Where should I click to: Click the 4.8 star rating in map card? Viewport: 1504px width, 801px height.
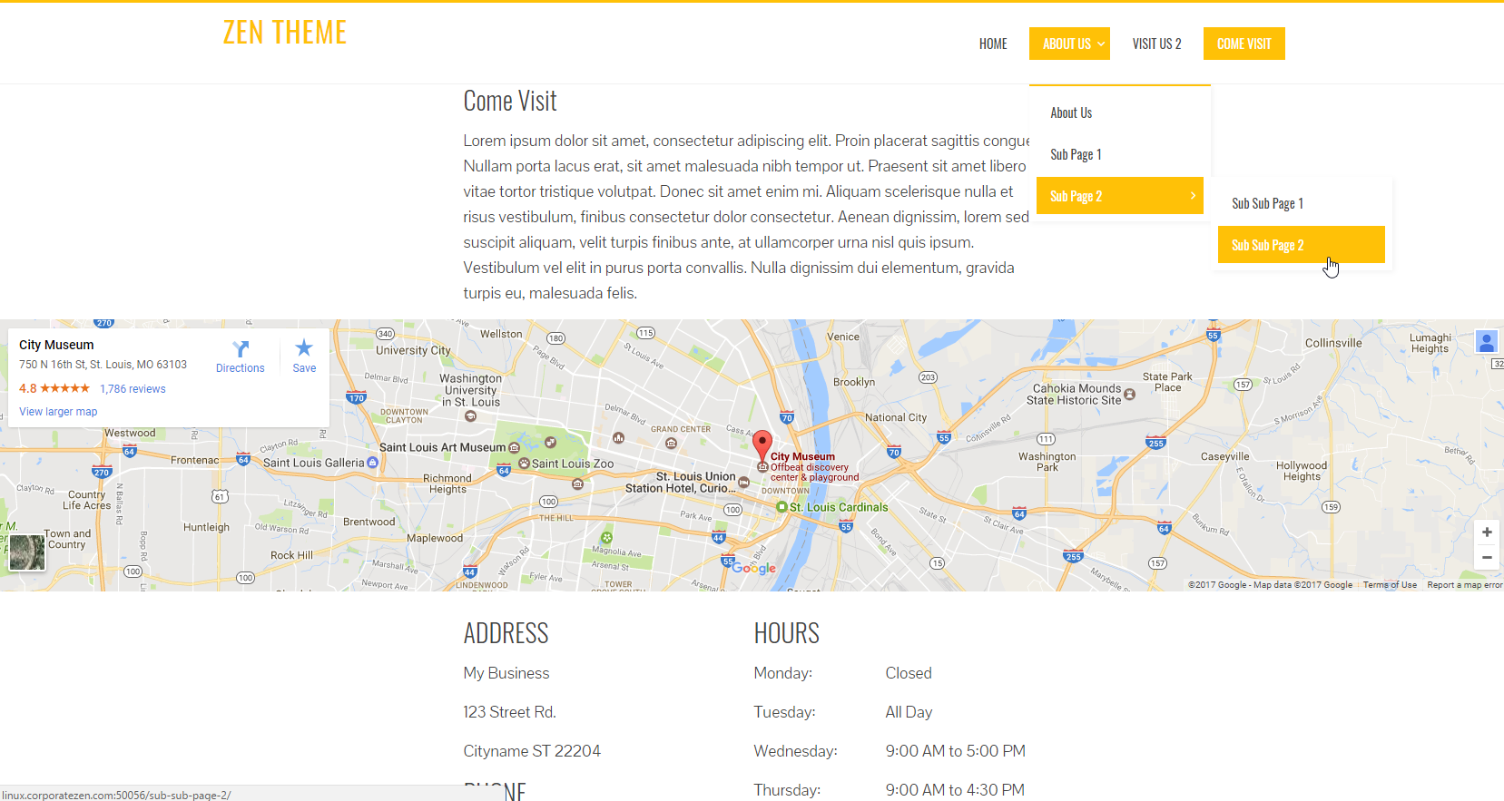pos(54,388)
